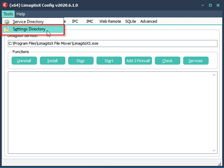Viewport: 224px width, 168px height.
Task: Choose Service Directory menu entry
Action: tap(33, 22)
